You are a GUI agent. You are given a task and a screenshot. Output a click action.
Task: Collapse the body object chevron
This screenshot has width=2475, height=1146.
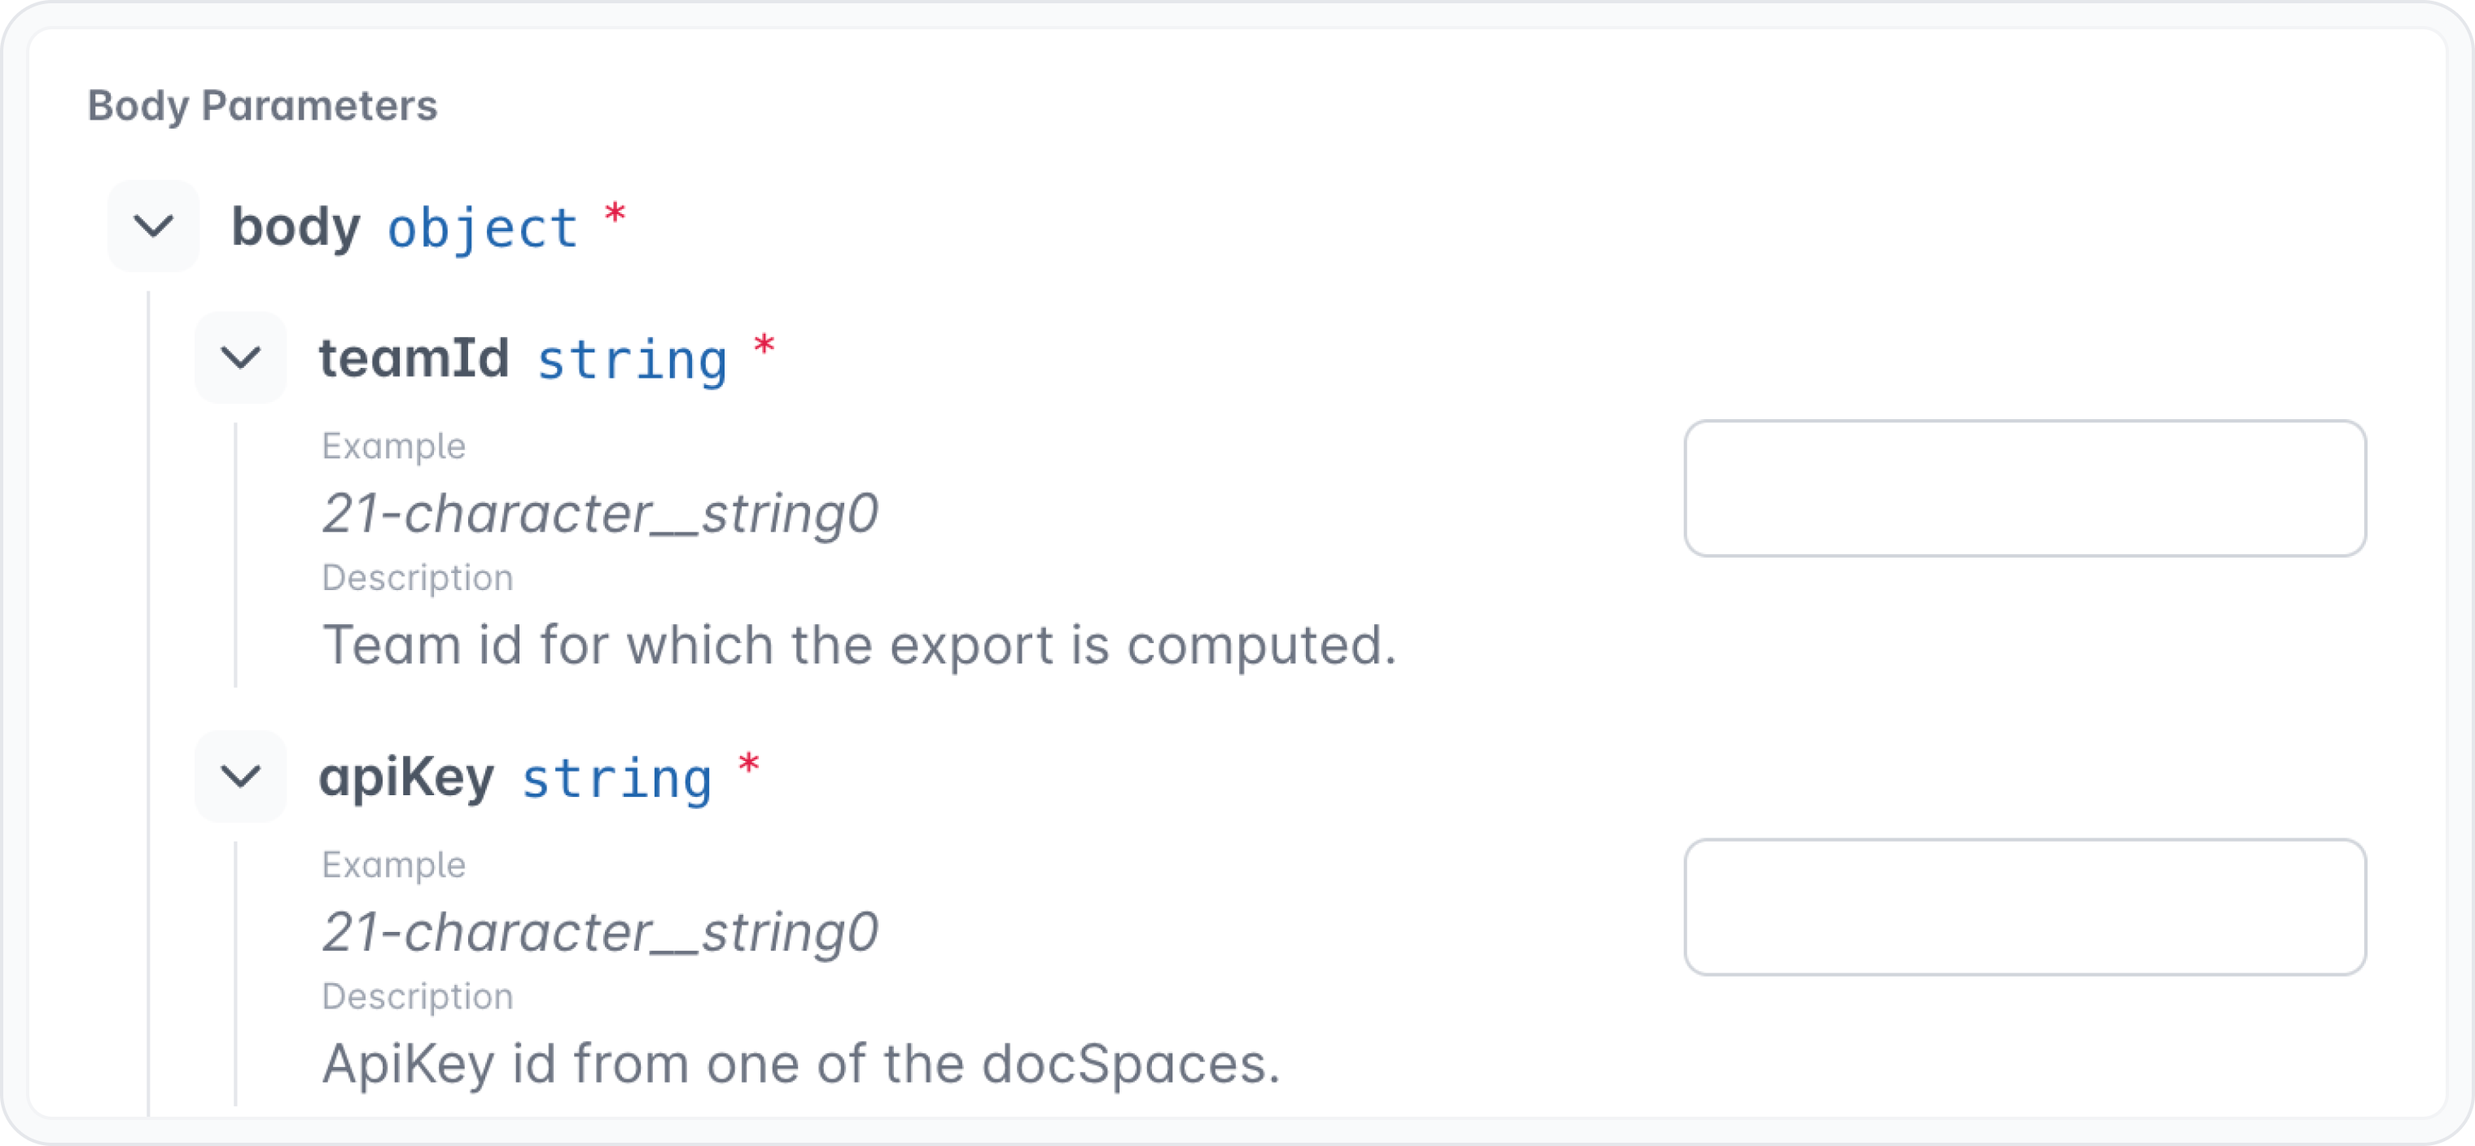[x=154, y=227]
